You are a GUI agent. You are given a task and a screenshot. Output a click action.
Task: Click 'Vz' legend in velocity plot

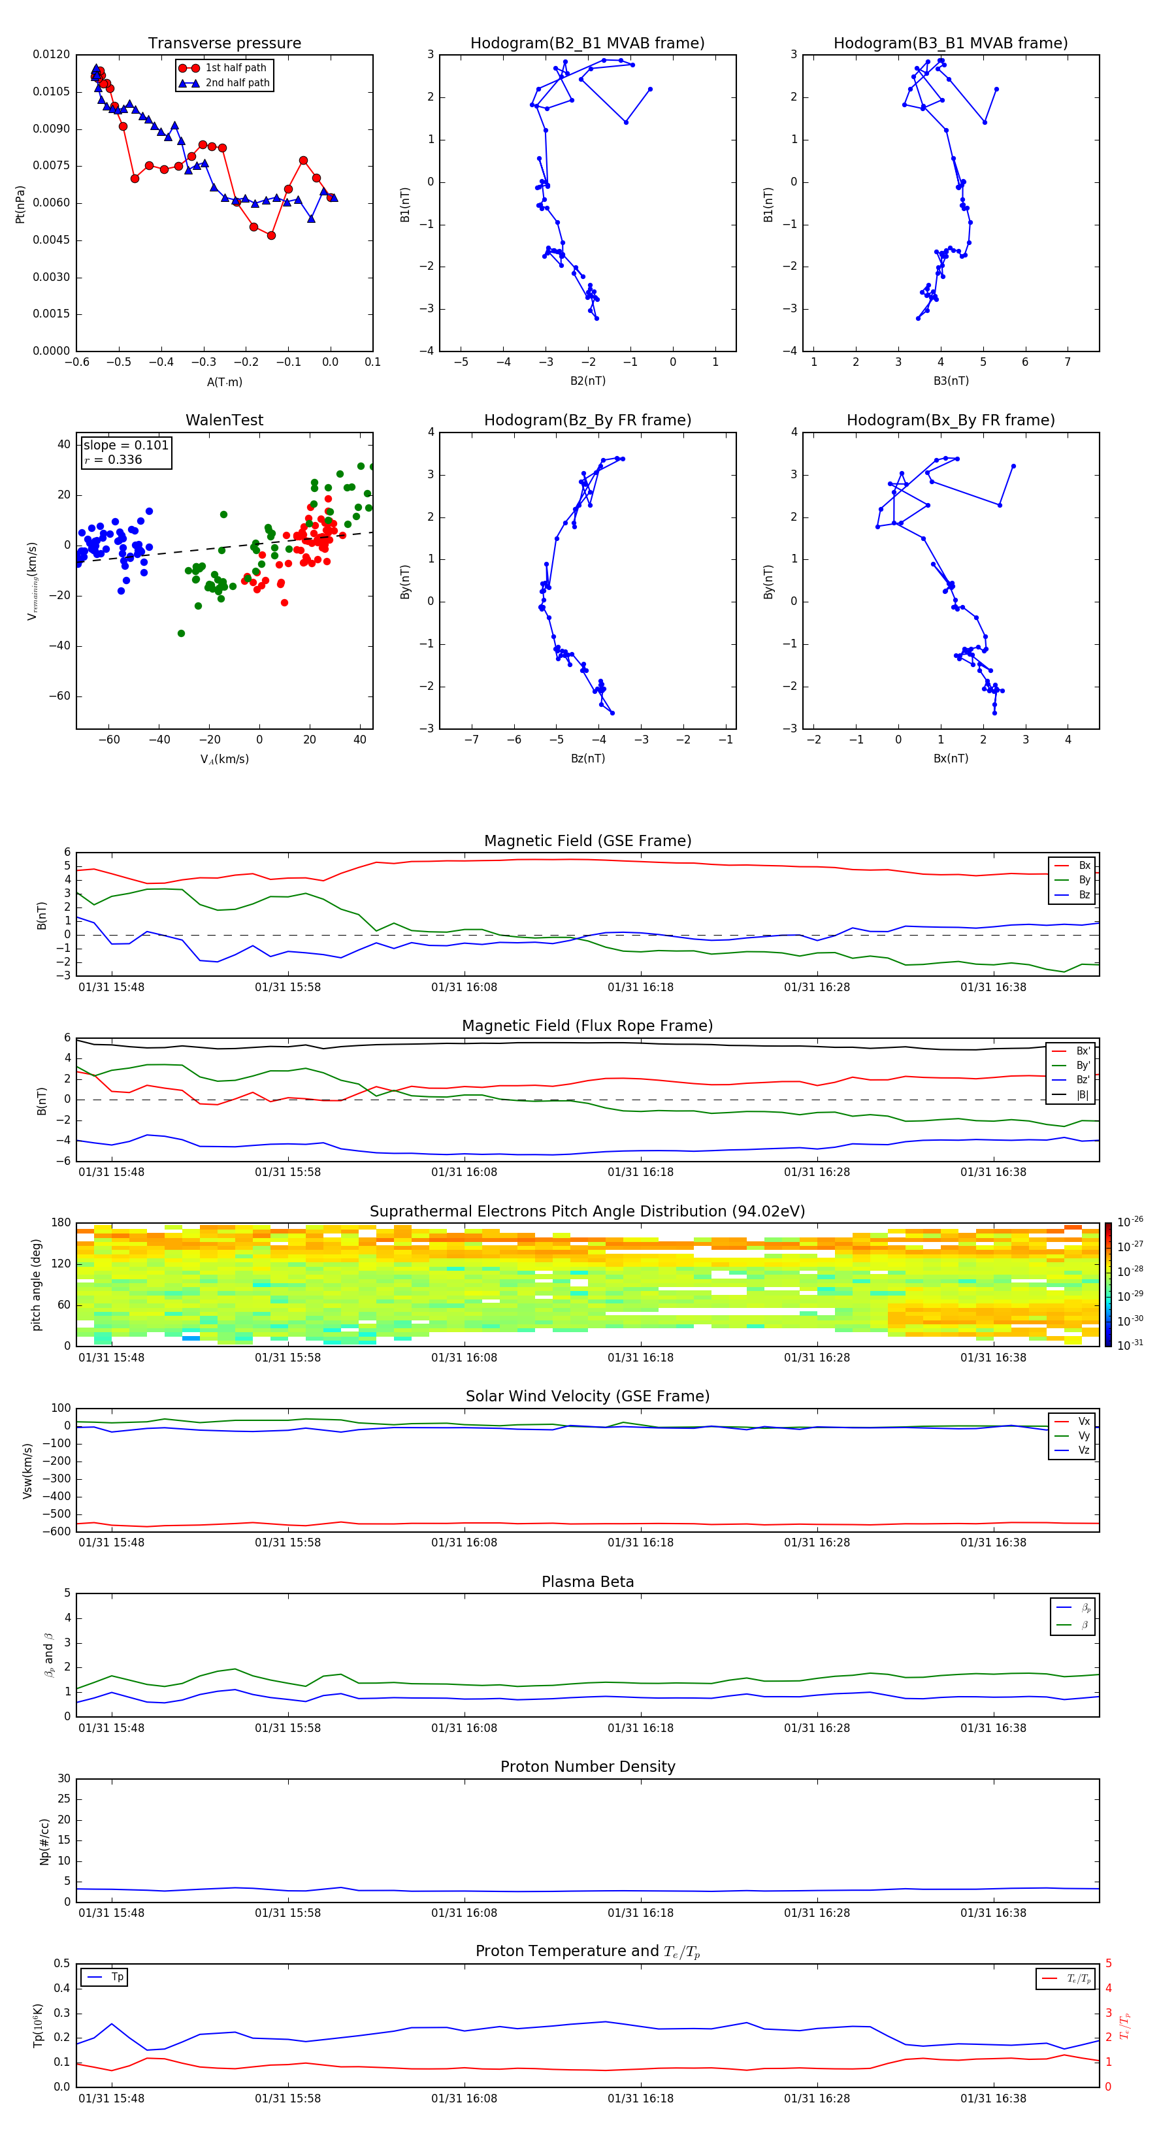pyautogui.click(x=1073, y=1450)
